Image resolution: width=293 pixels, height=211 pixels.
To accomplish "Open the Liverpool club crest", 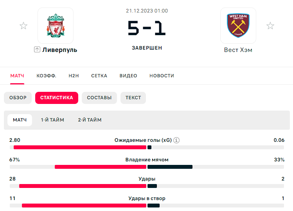I will click(x=56, y=25).
